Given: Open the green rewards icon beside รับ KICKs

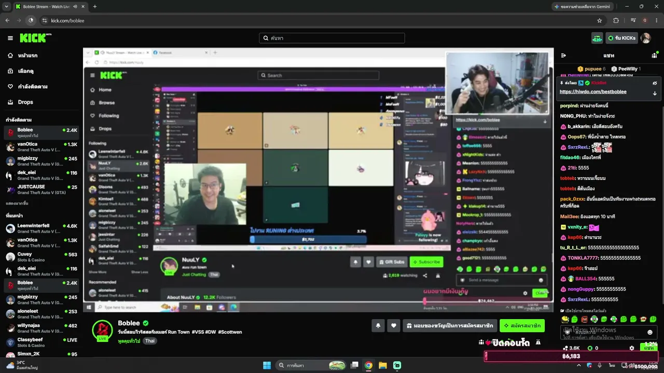Looking at the screenshot, I should 597,38.
